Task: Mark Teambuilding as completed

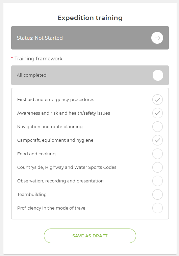Action: (157, 194)
